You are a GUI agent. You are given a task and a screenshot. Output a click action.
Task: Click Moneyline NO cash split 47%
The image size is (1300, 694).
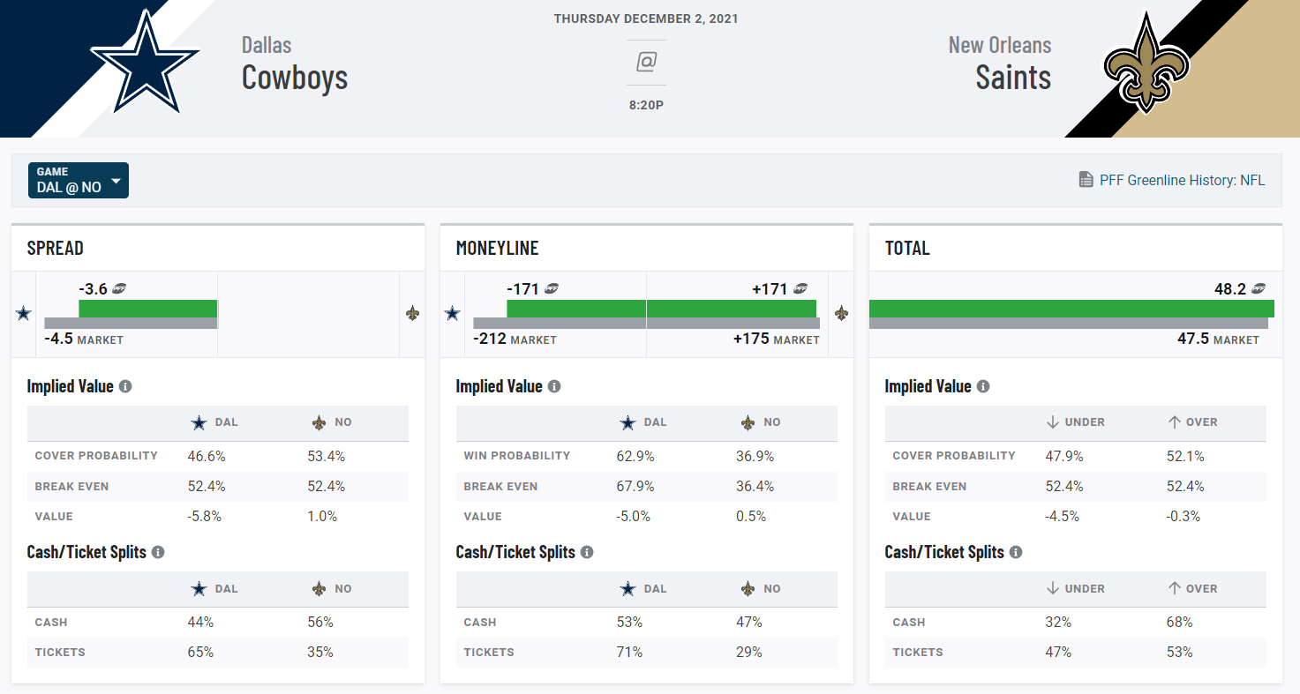coord(749,622)
